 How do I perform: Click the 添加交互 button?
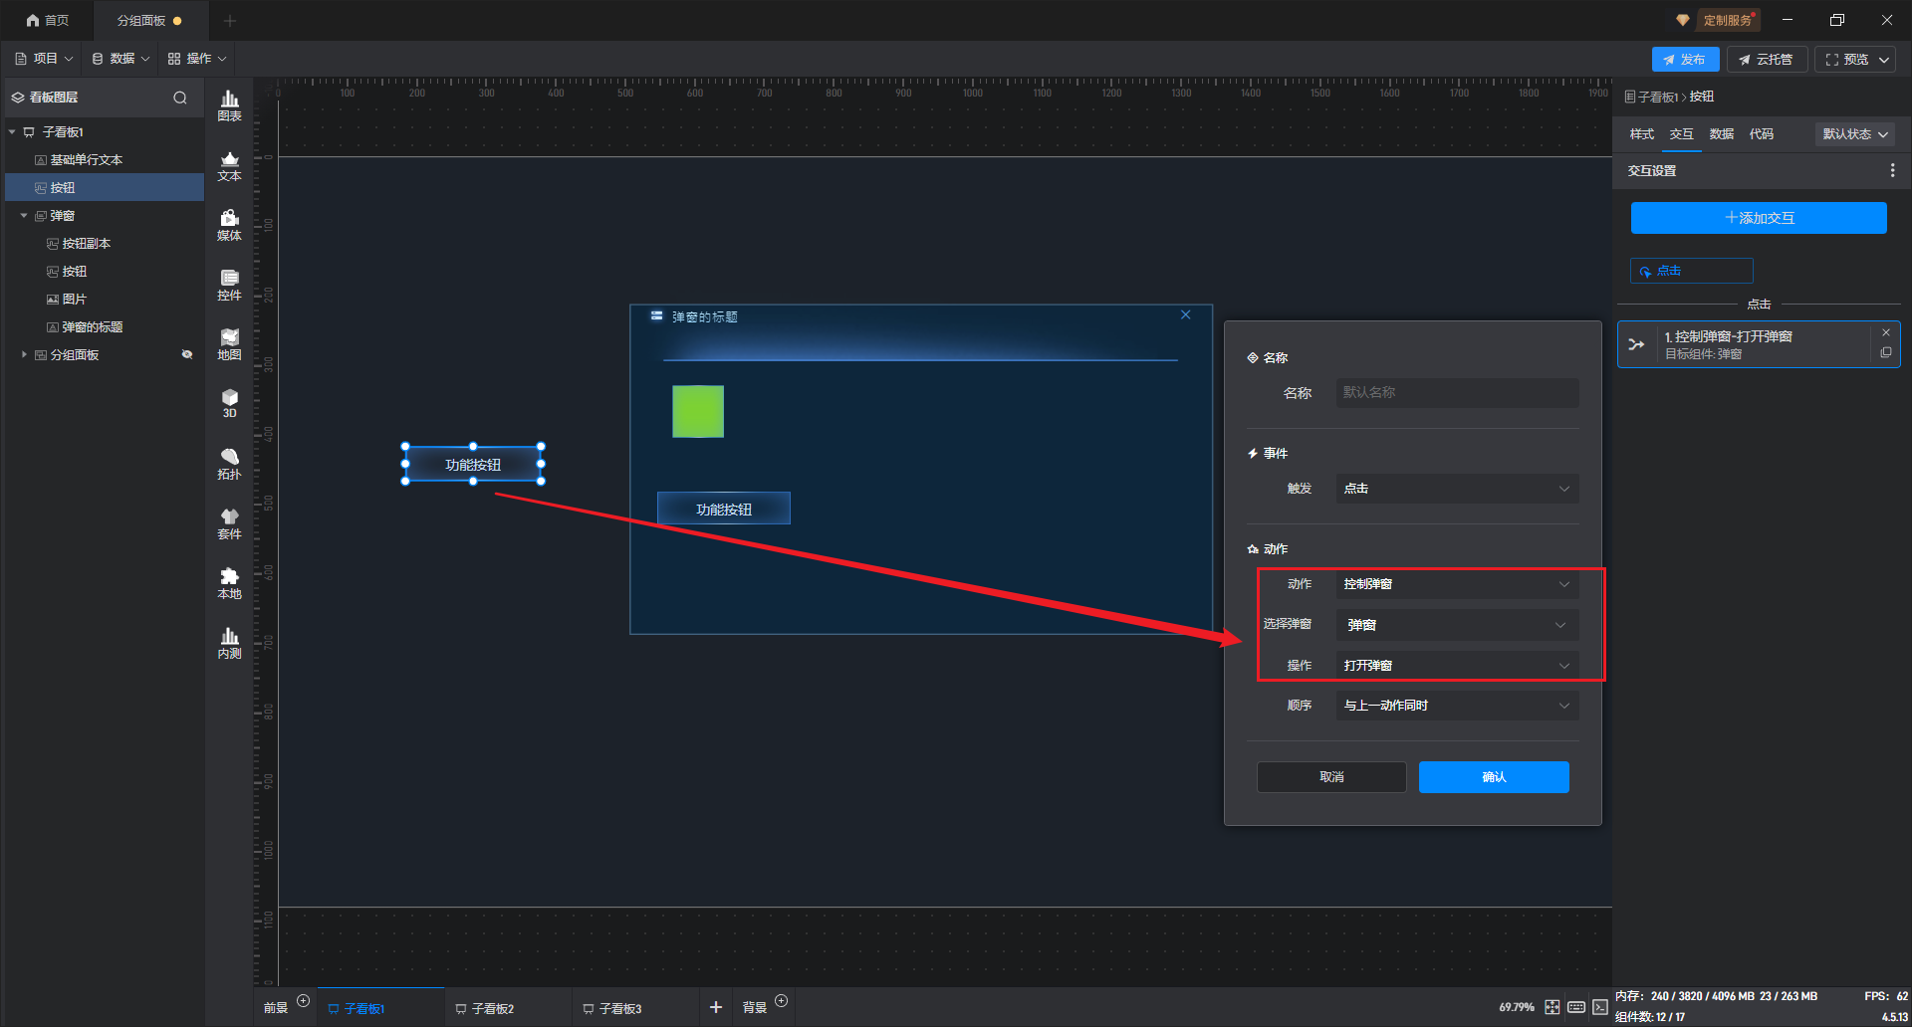(x=1758, y=218)
